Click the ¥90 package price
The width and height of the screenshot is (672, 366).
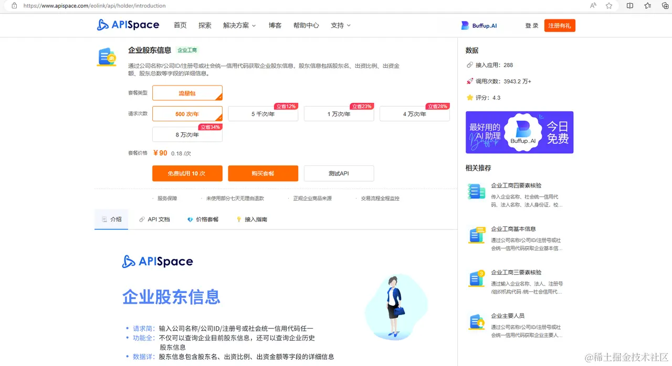click(x=160, y=153)
